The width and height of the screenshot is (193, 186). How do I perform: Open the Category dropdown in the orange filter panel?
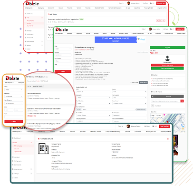[14, 97]
